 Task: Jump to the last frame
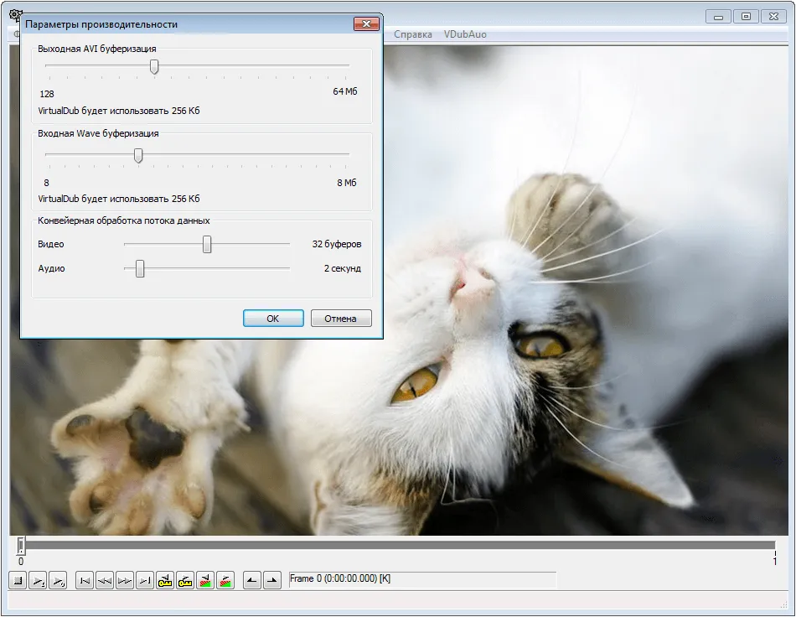pyautogui.click(x=145, y=580)
